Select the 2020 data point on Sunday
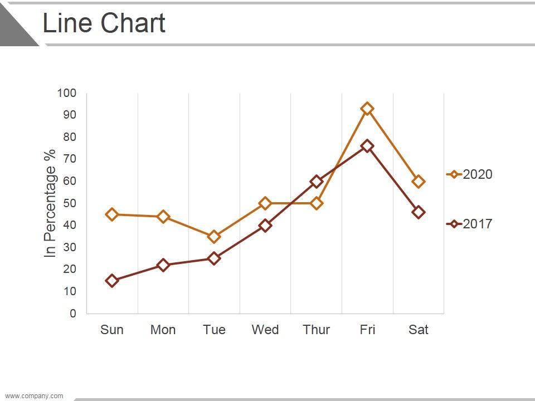This screenshot has width=535, height=401. point(112,214)
